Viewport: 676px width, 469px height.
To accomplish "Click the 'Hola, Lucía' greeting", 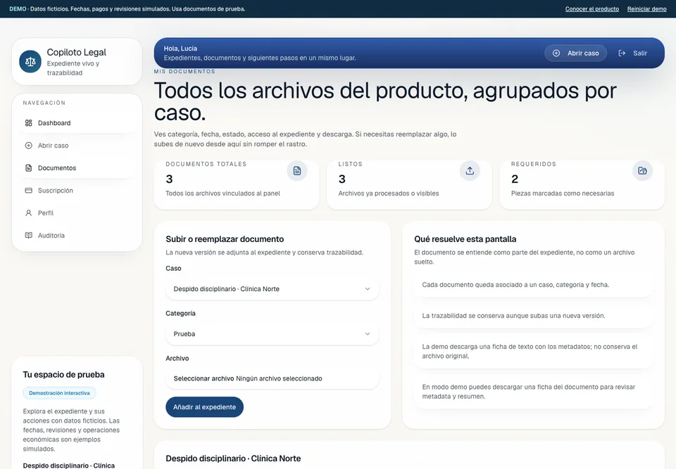I will 180,49.
